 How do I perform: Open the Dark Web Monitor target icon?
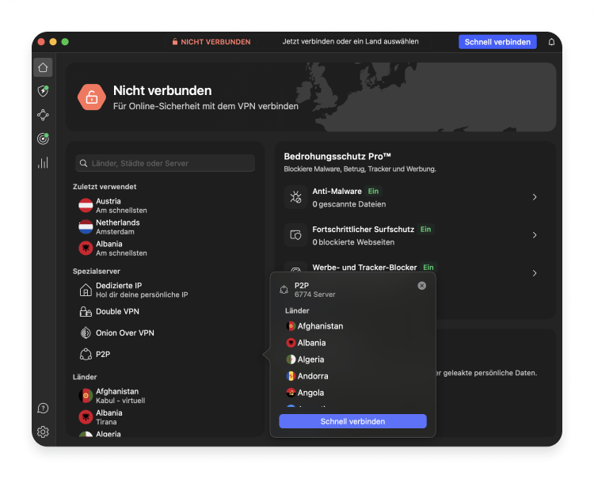43,139
